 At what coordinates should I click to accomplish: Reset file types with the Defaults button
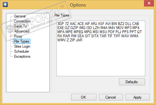[132, 82]
